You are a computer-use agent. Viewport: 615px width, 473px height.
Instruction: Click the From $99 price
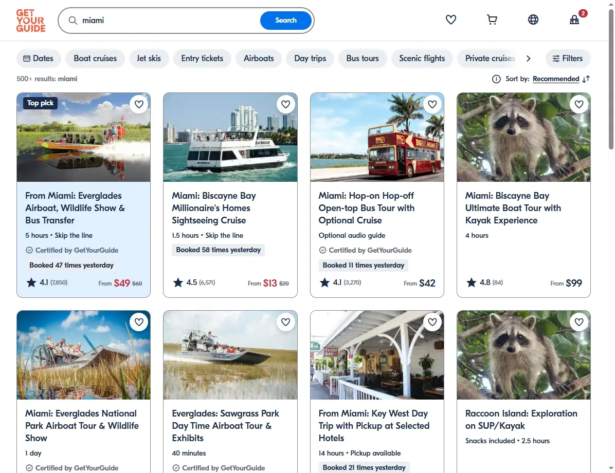pos(566,283)
